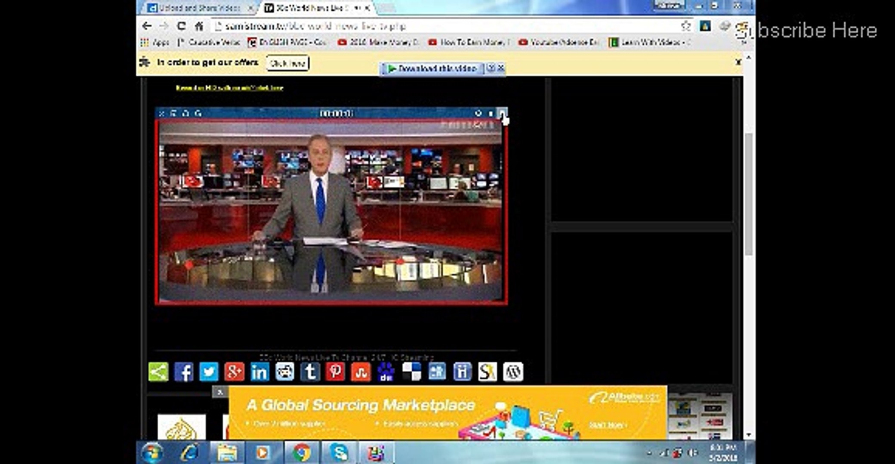Click the rightmost icon in player toolbar
This screenshot has width=895, height=464.
(502, 113)
